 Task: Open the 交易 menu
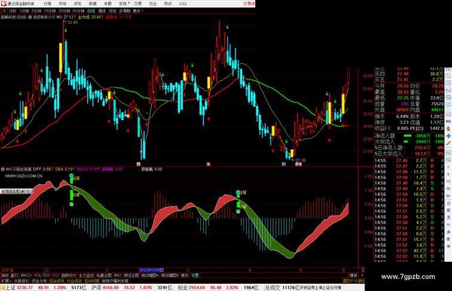click(x=138, y=4)
